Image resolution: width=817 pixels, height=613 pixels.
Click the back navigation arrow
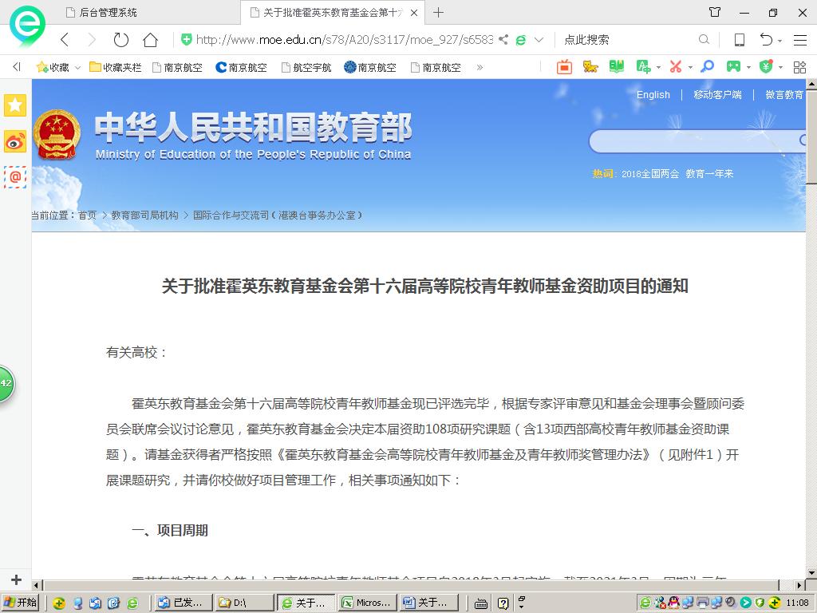65,40
